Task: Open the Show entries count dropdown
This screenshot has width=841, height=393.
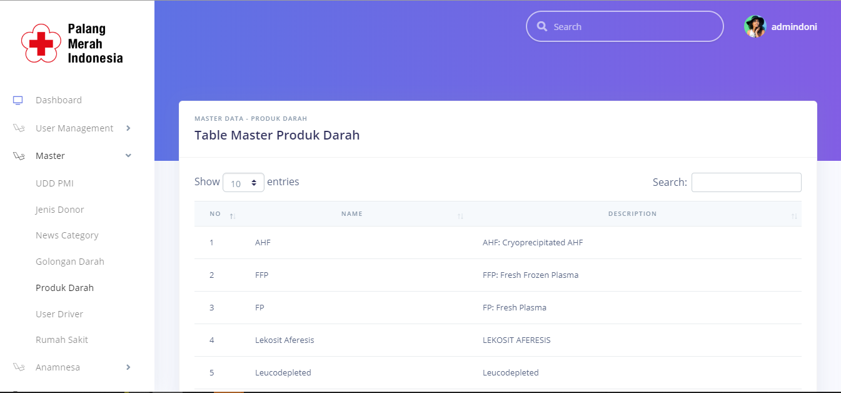Action: pos(243,183)
